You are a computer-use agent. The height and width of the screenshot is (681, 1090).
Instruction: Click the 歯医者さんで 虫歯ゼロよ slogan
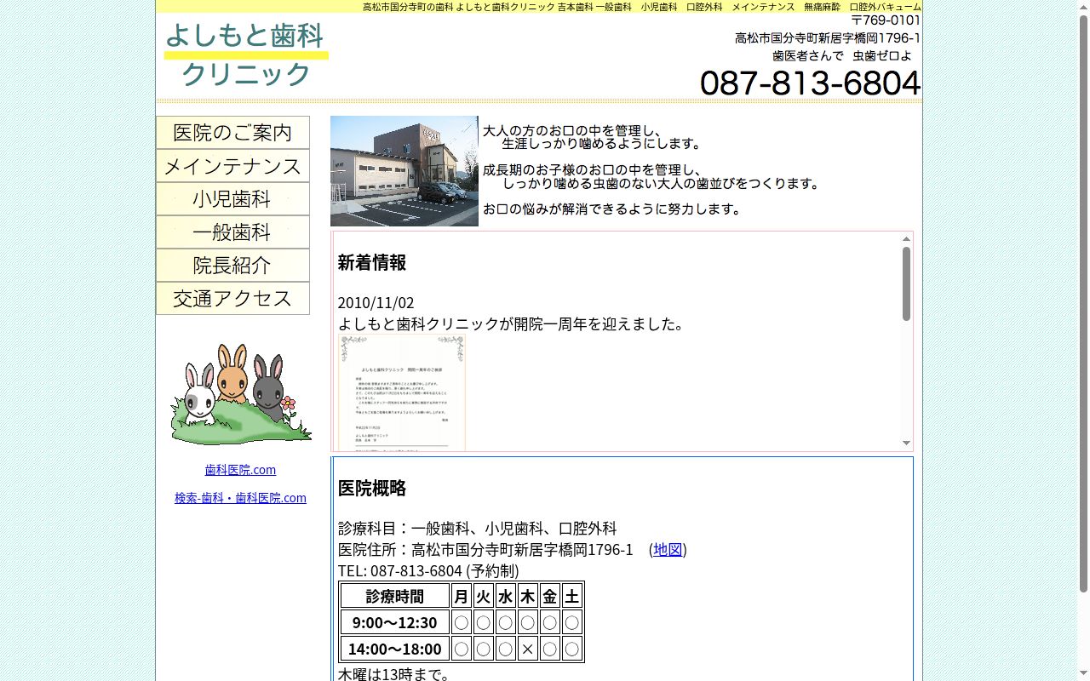coord(842,56)
